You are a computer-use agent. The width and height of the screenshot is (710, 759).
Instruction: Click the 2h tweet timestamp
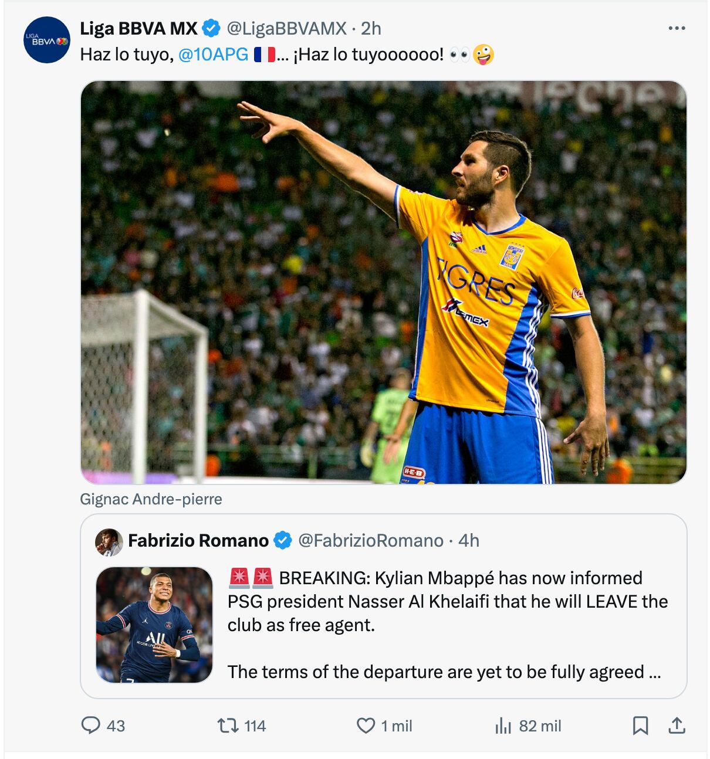click(x=371, y=28)
